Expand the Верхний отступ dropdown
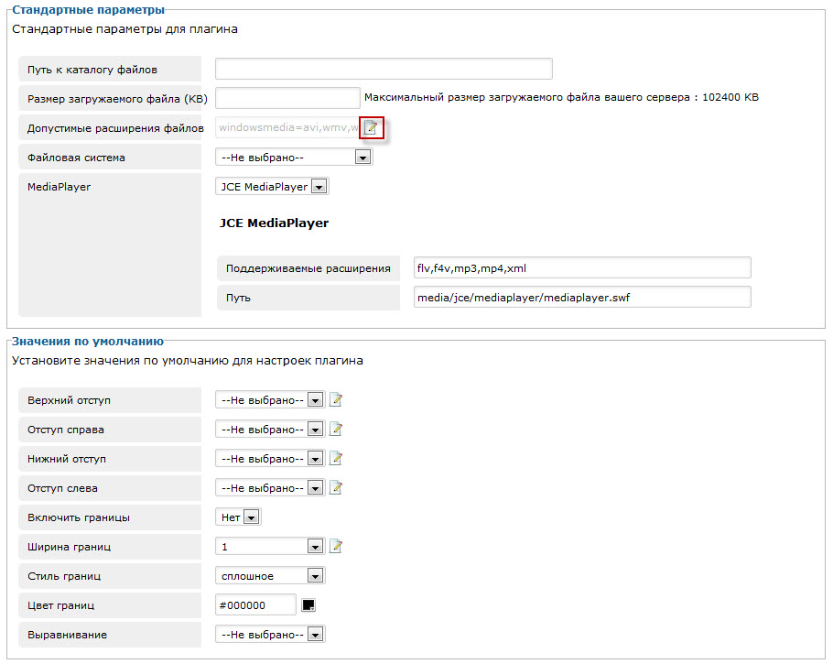 pyautogui.click(x=270, y=400)
